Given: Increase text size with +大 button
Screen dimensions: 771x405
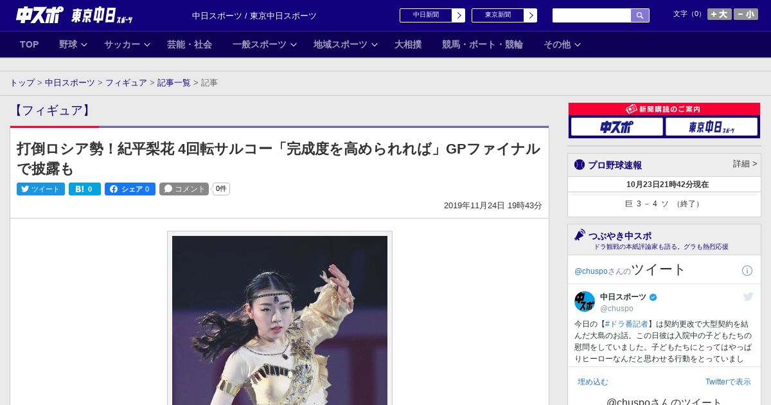Looking at the screenshot, I should coord(719,14).
